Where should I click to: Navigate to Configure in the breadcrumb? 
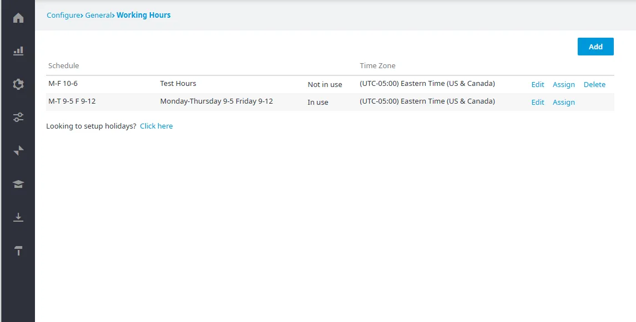pyautogui.click(x=63, y=16)
